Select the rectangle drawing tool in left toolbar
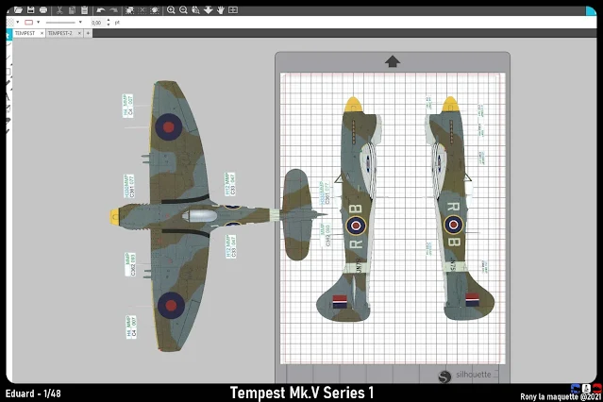This screenshot has height=402, width=603. (8, 72)
